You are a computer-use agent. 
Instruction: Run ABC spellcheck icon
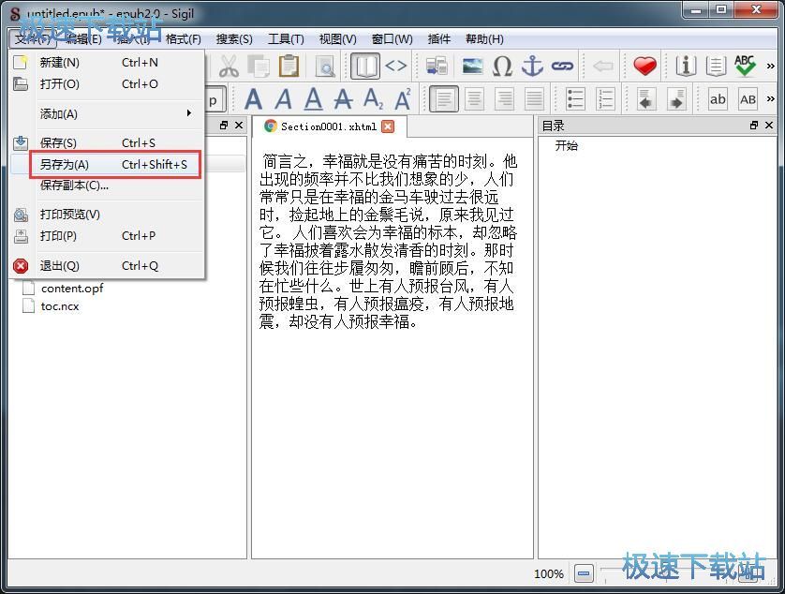click(x=745, y=67)
